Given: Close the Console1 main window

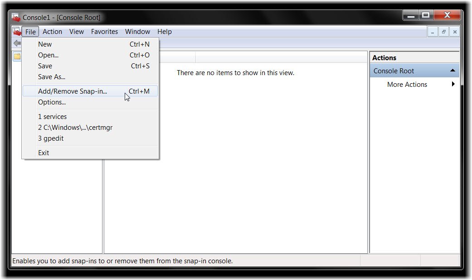Looking at the screenshot, I should 447,15.
